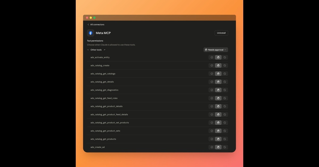
Task: Uninstall the Meta MCP connector
Action: 221,33
